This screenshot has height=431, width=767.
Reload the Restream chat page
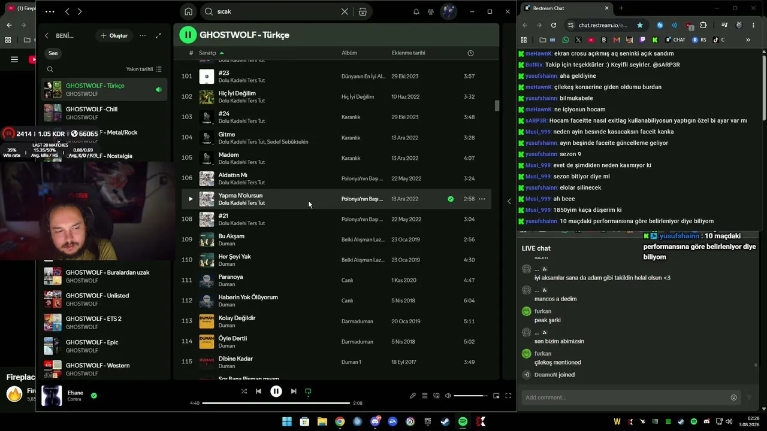click(x=554, y=25)
